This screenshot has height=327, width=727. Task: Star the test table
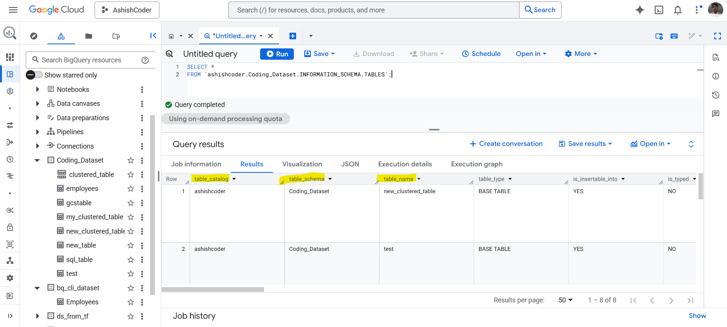[131, 274]
